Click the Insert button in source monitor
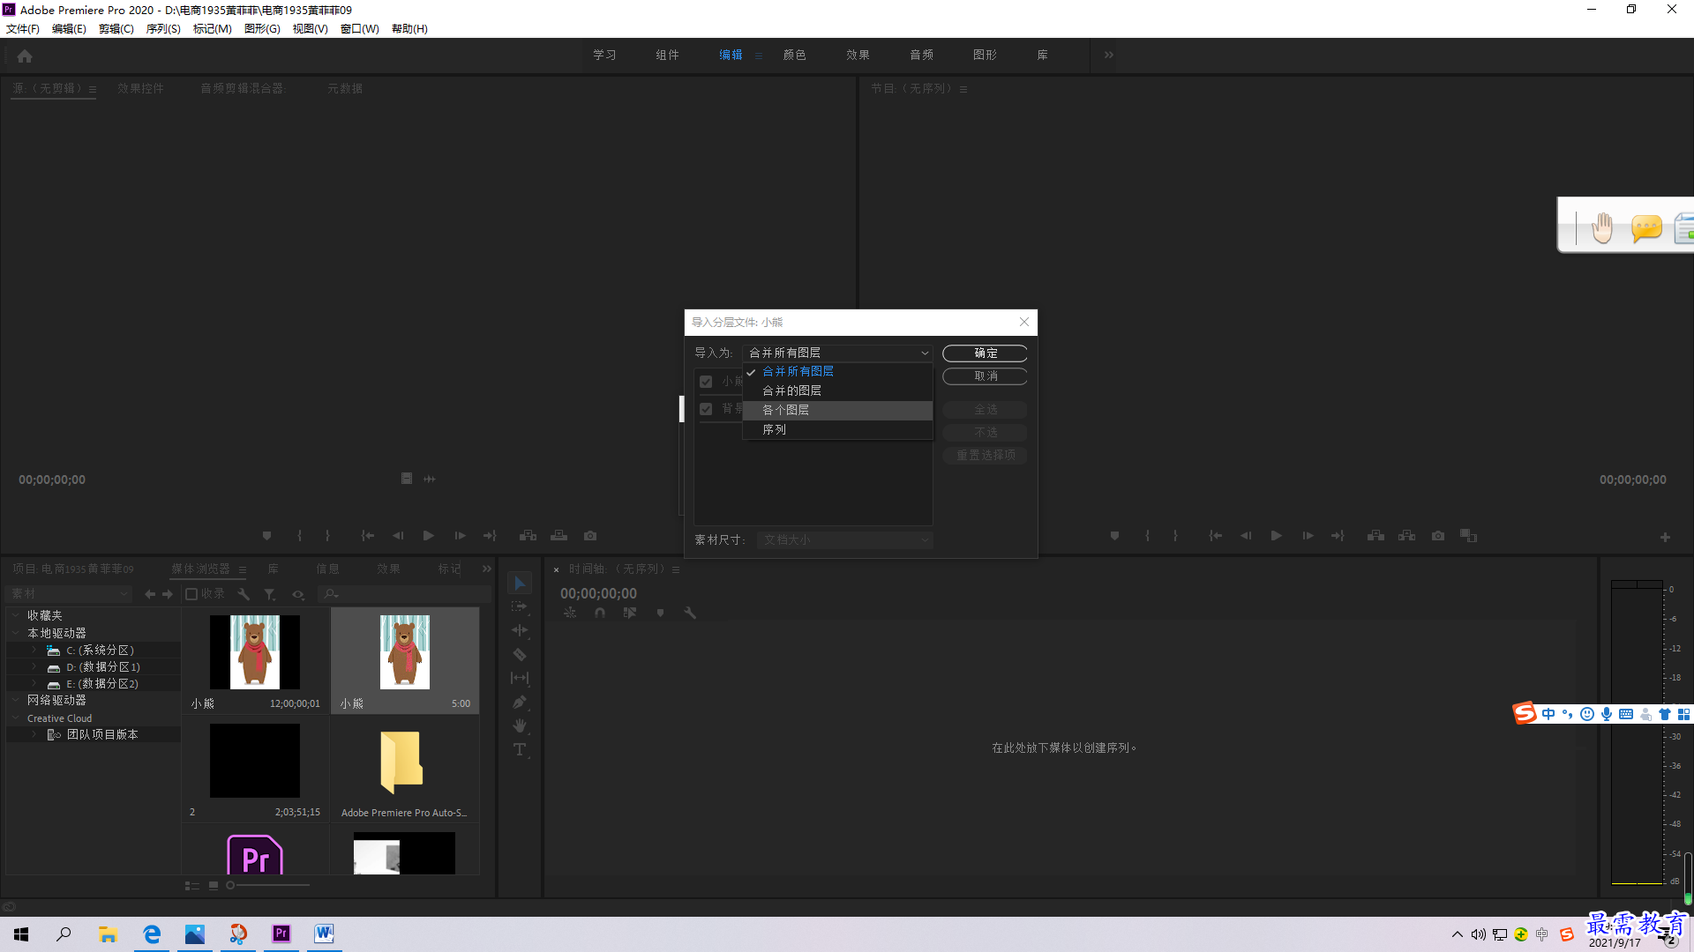Viewport: 1694px width, 952px height. point(528,536)
